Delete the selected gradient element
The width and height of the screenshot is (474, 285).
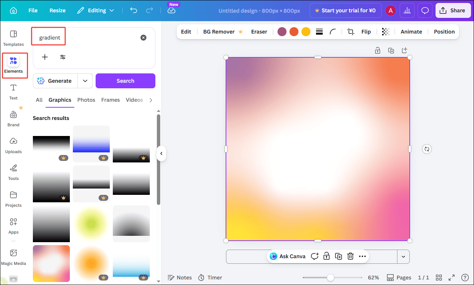pos(350,256)
